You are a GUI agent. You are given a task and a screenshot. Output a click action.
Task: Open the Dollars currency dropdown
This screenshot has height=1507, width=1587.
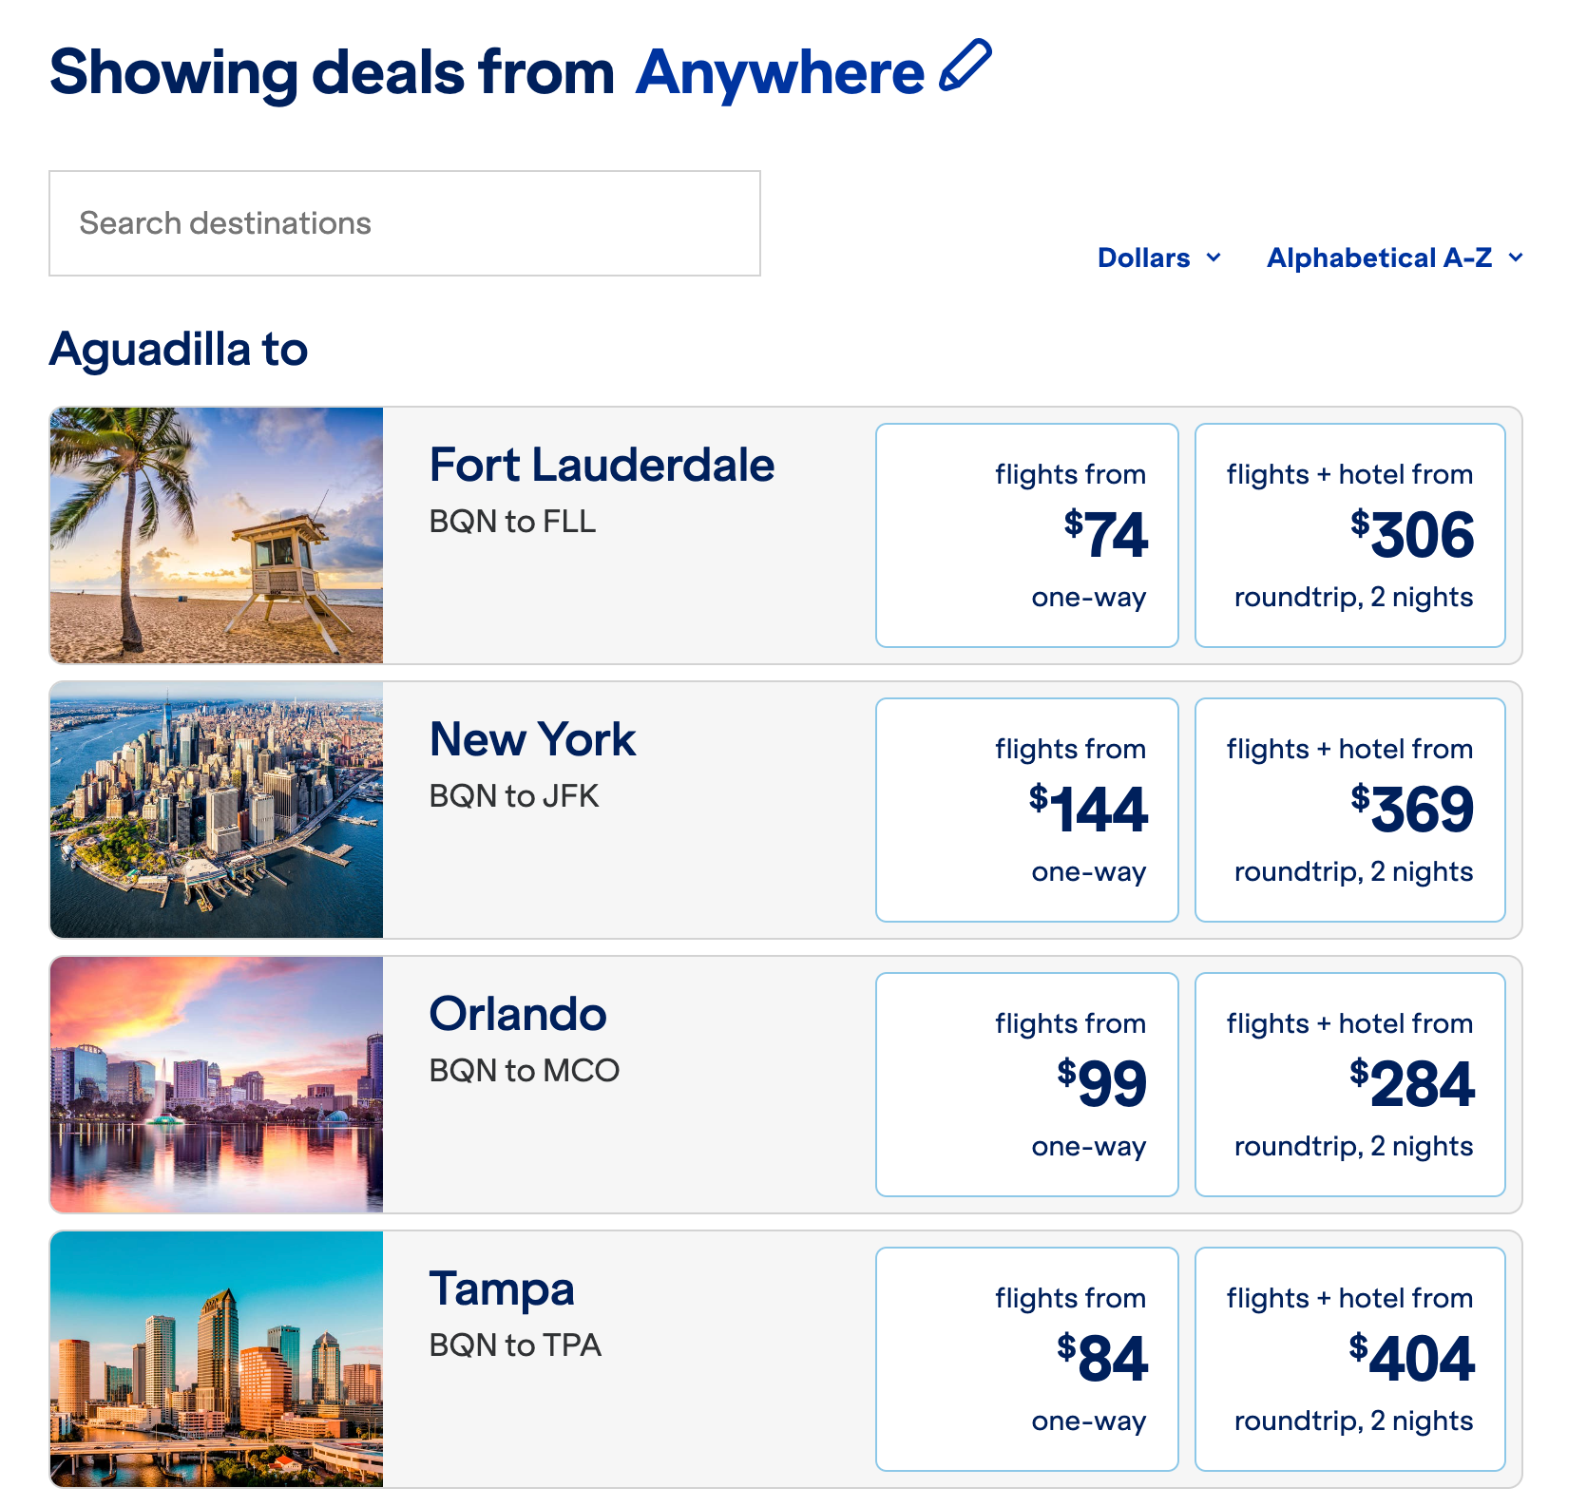pos(1158,258)
